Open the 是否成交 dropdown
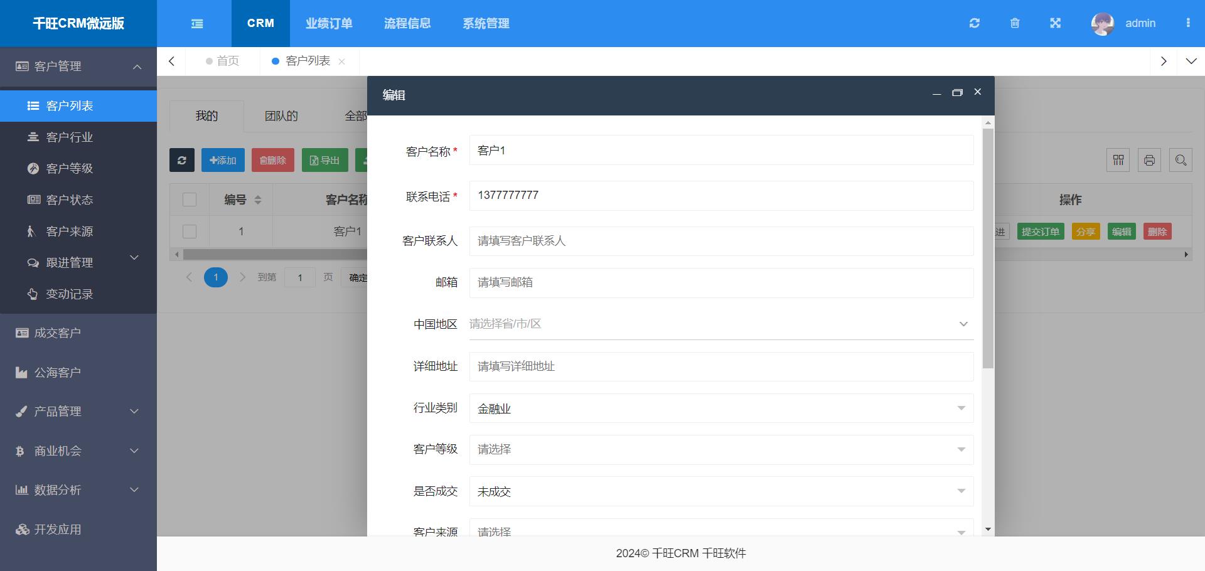Viewport: 1205px width, 571px height. click(721, 491)
